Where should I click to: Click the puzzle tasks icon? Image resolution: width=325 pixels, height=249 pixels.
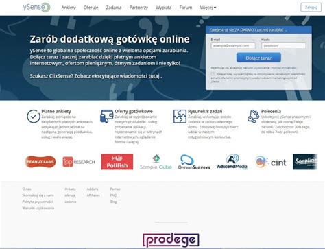(x=180, y=117)
